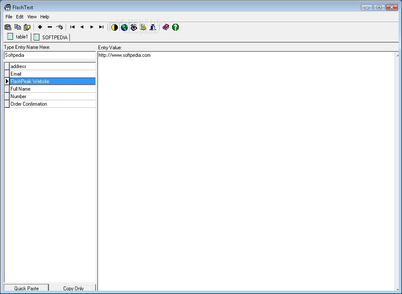Select the Full Name entry

pyautogui.click(x=53, y=89)
